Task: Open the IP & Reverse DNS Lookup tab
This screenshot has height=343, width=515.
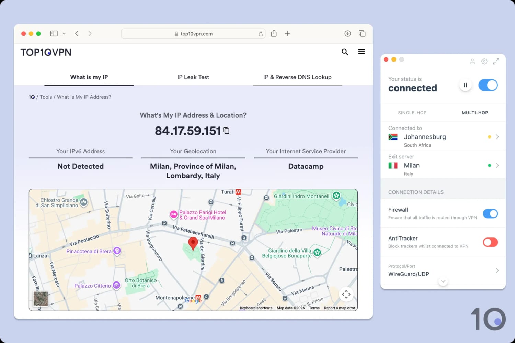Action: [x=297, y=77]
